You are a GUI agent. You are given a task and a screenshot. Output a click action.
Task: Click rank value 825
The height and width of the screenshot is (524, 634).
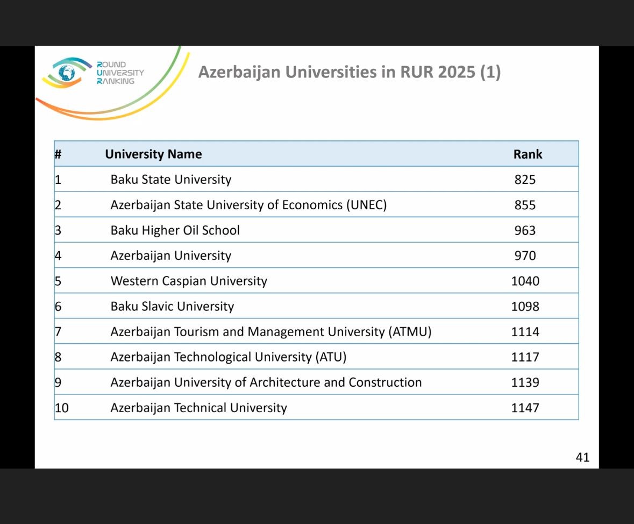pos(525,180)
